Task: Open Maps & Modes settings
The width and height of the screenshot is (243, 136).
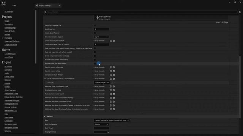Action: [x=10, y=31]
